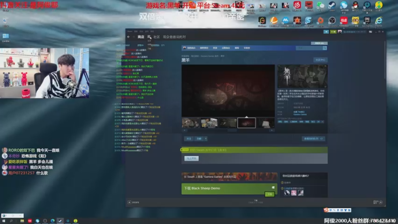398x224 pixels.
Task: Open the 观众爸爸说的对 profile tab
Action: [175, 37]
